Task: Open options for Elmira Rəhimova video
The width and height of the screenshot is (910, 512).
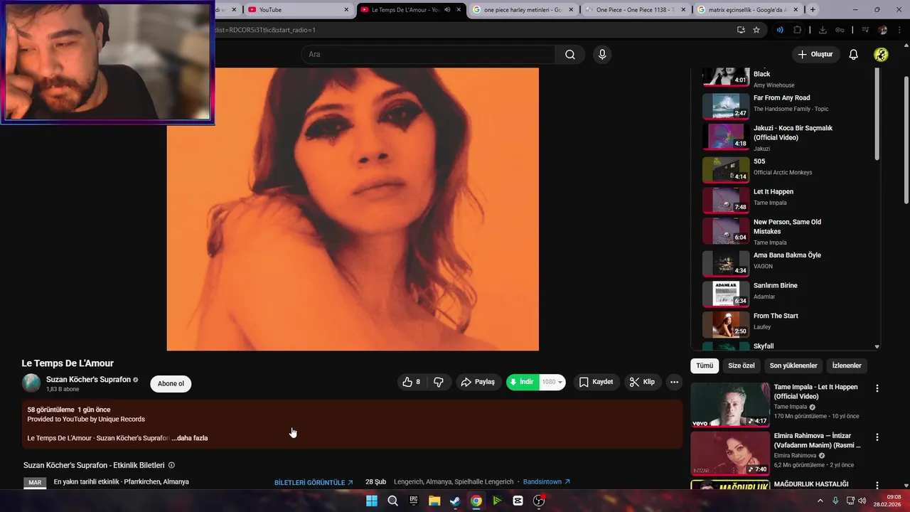Action: pyautogui.click(x=877, y=437)
